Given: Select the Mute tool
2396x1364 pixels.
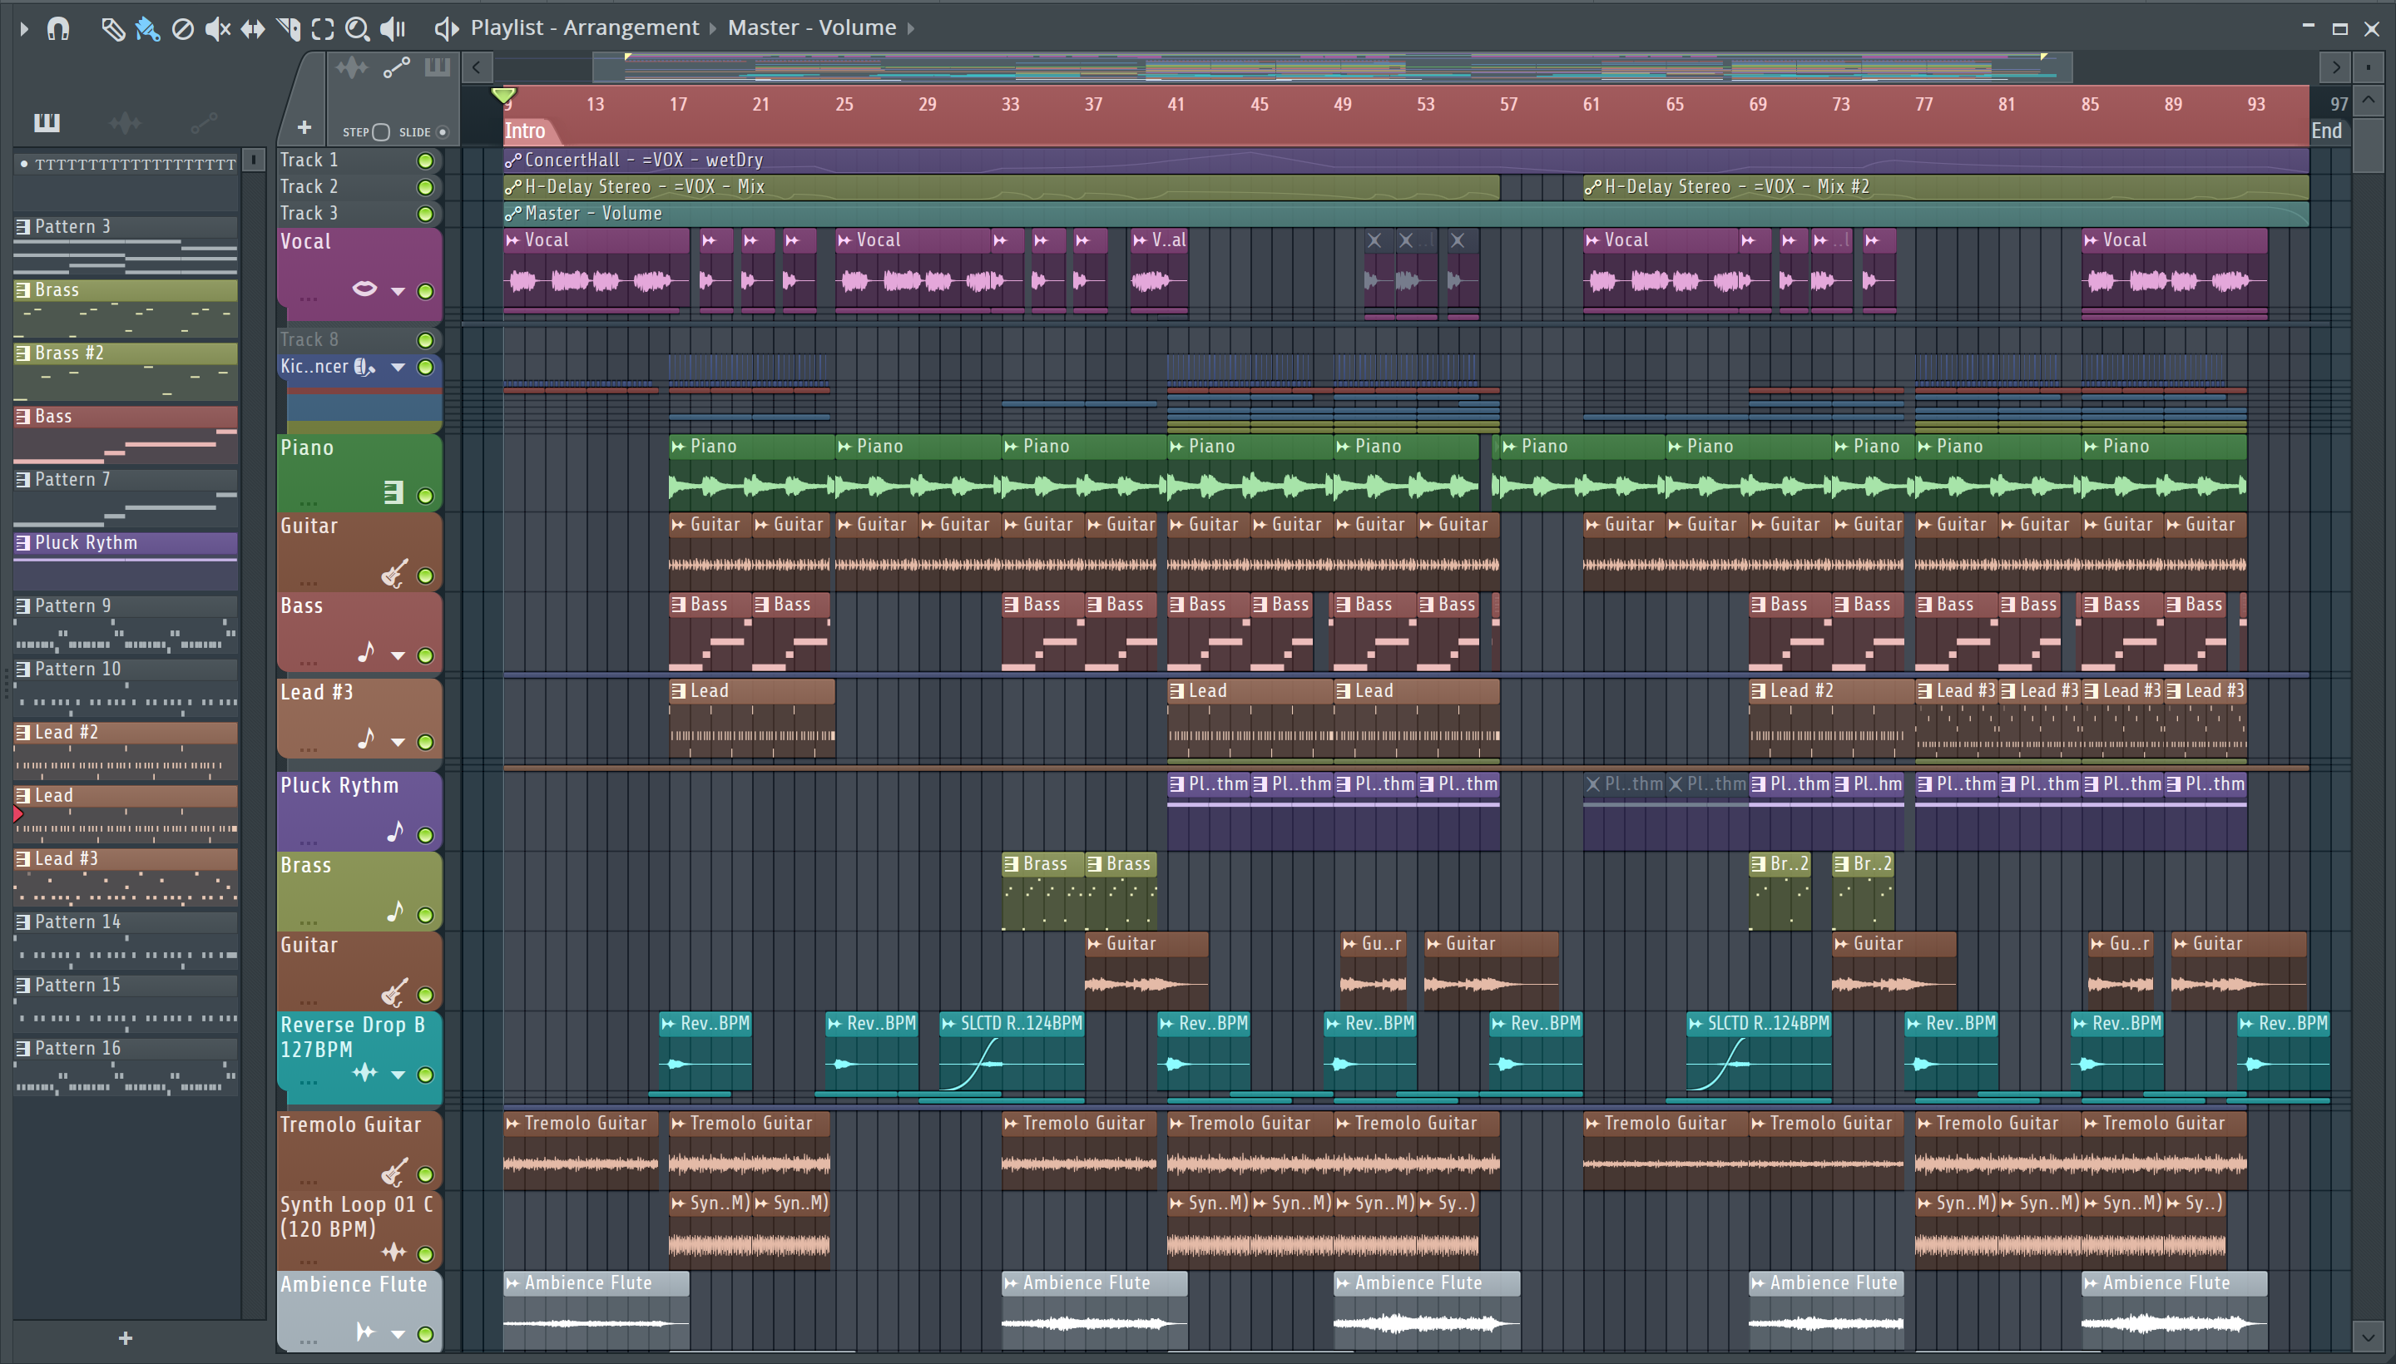Looking at the screenshot, I should pyautogui.click(x=217, y=29).
